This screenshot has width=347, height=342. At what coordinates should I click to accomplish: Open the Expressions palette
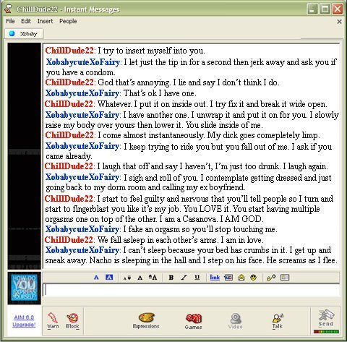click(x=146, y=321)
